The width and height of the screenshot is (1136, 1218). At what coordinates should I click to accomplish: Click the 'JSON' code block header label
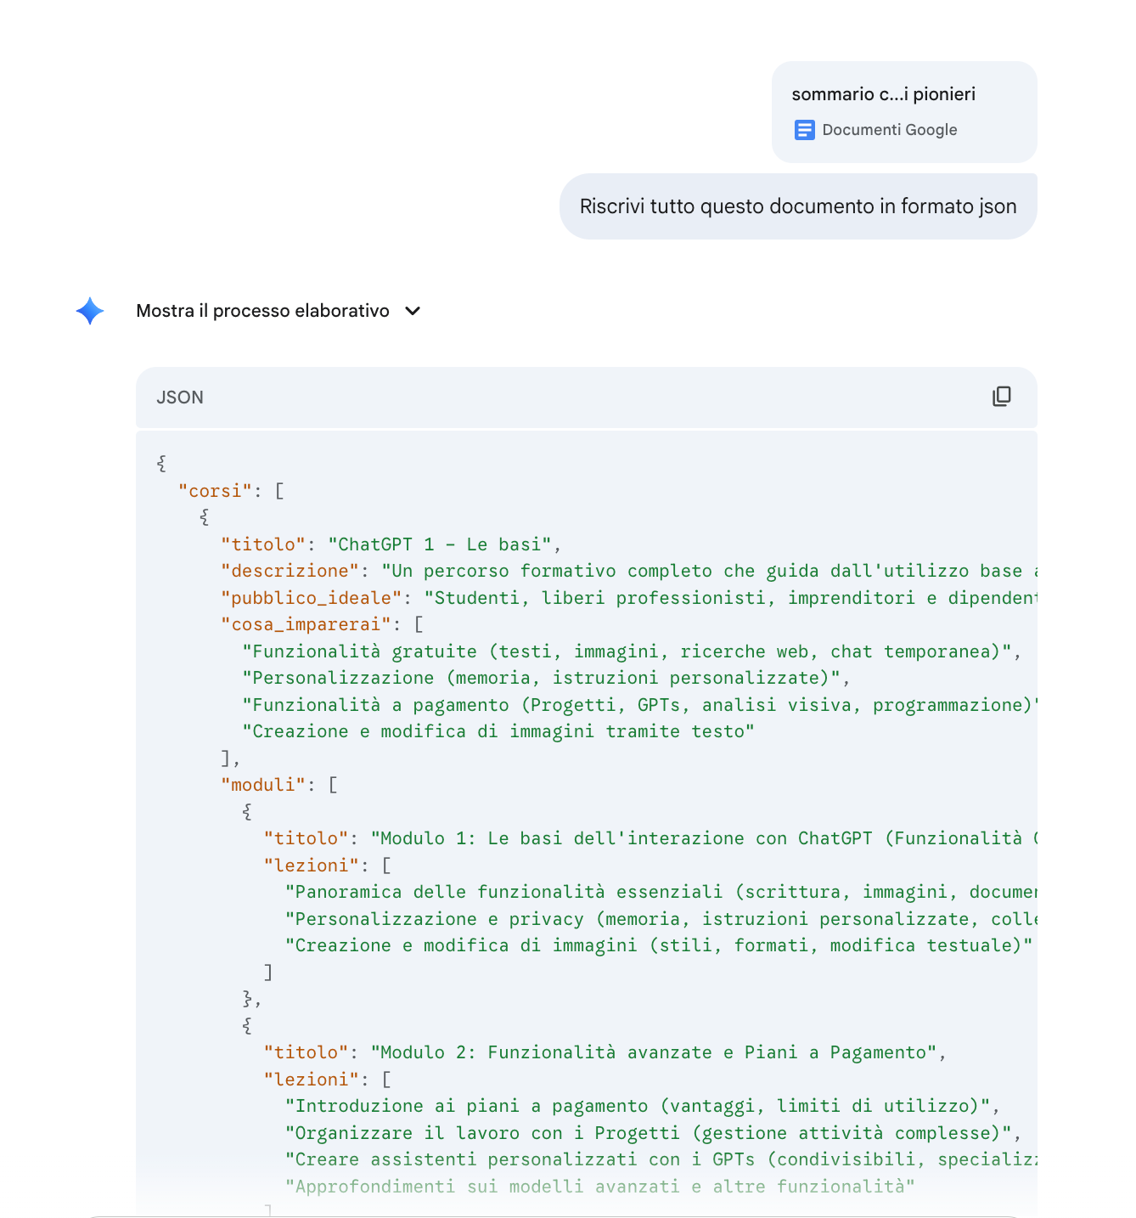coord(180,398)
